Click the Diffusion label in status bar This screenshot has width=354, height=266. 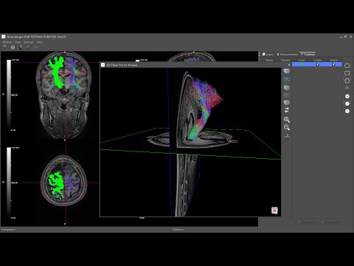pos(178,230)
